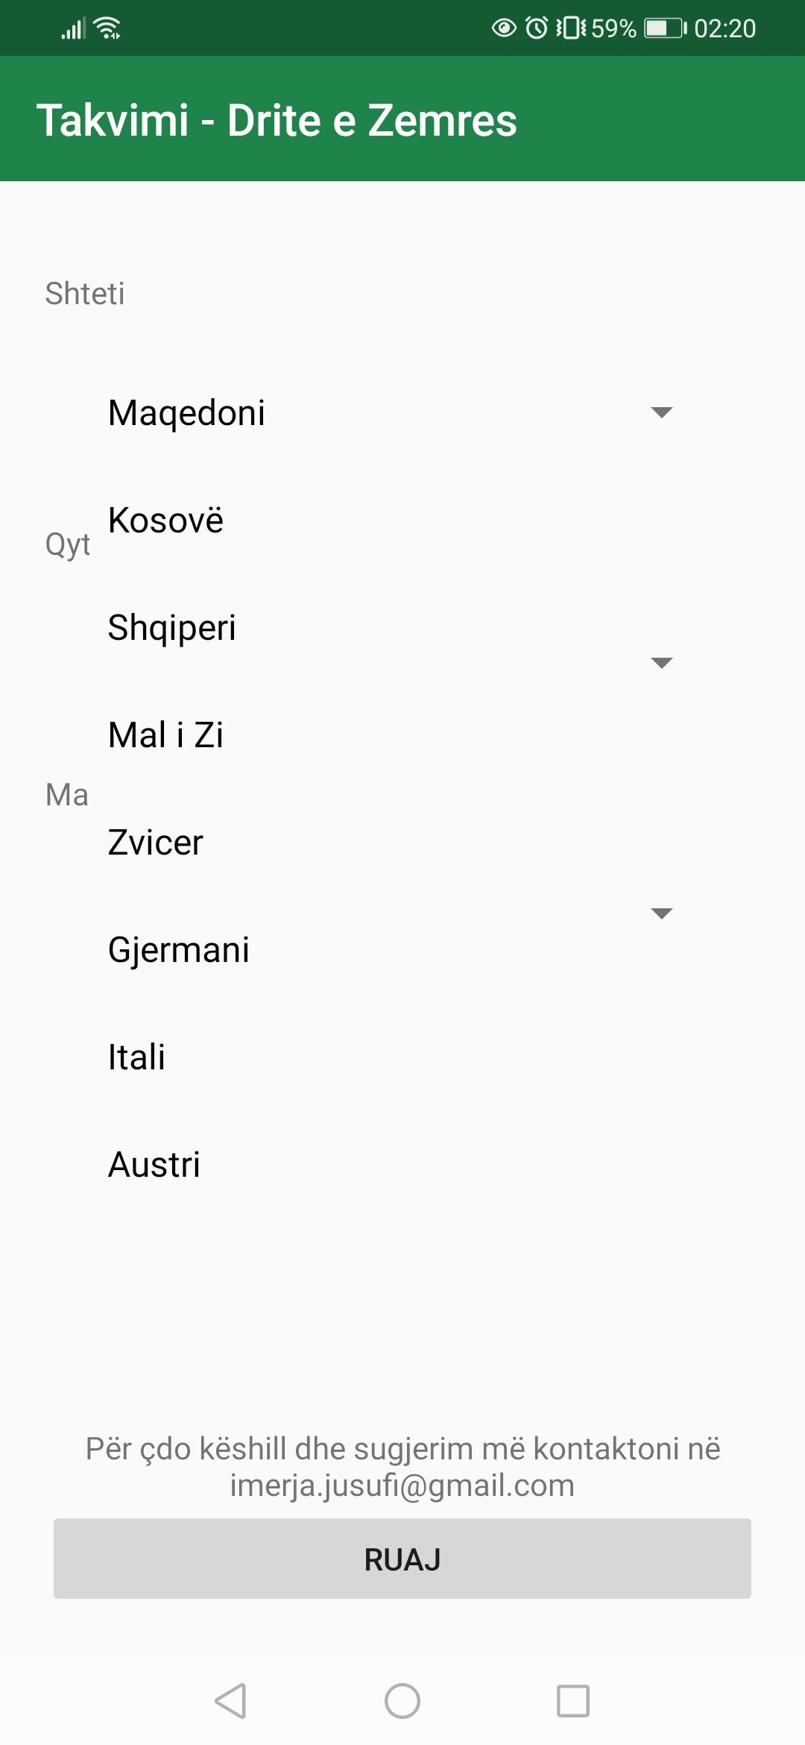Tap the Takvimi - Drite e Zemres title
This screenshot has width=805, height=1745.
pos(277,120)
